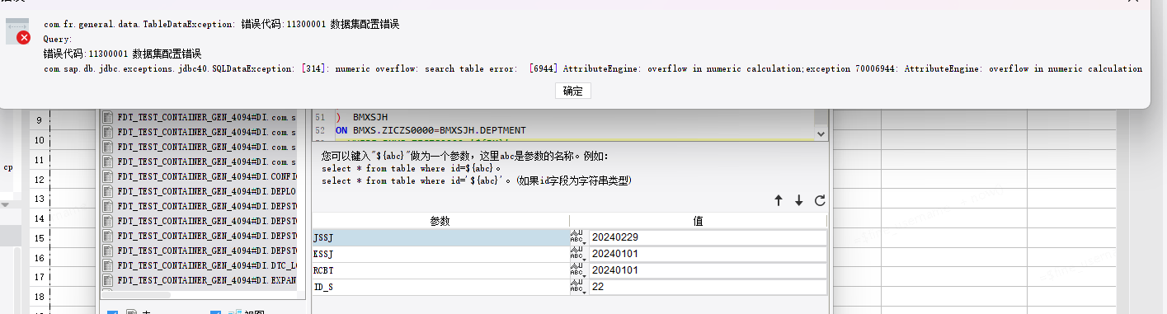This screenshot has width=1167, height=314.
Task: Click the table icon of DI.DTC_L row
Action: click(108, 266)
